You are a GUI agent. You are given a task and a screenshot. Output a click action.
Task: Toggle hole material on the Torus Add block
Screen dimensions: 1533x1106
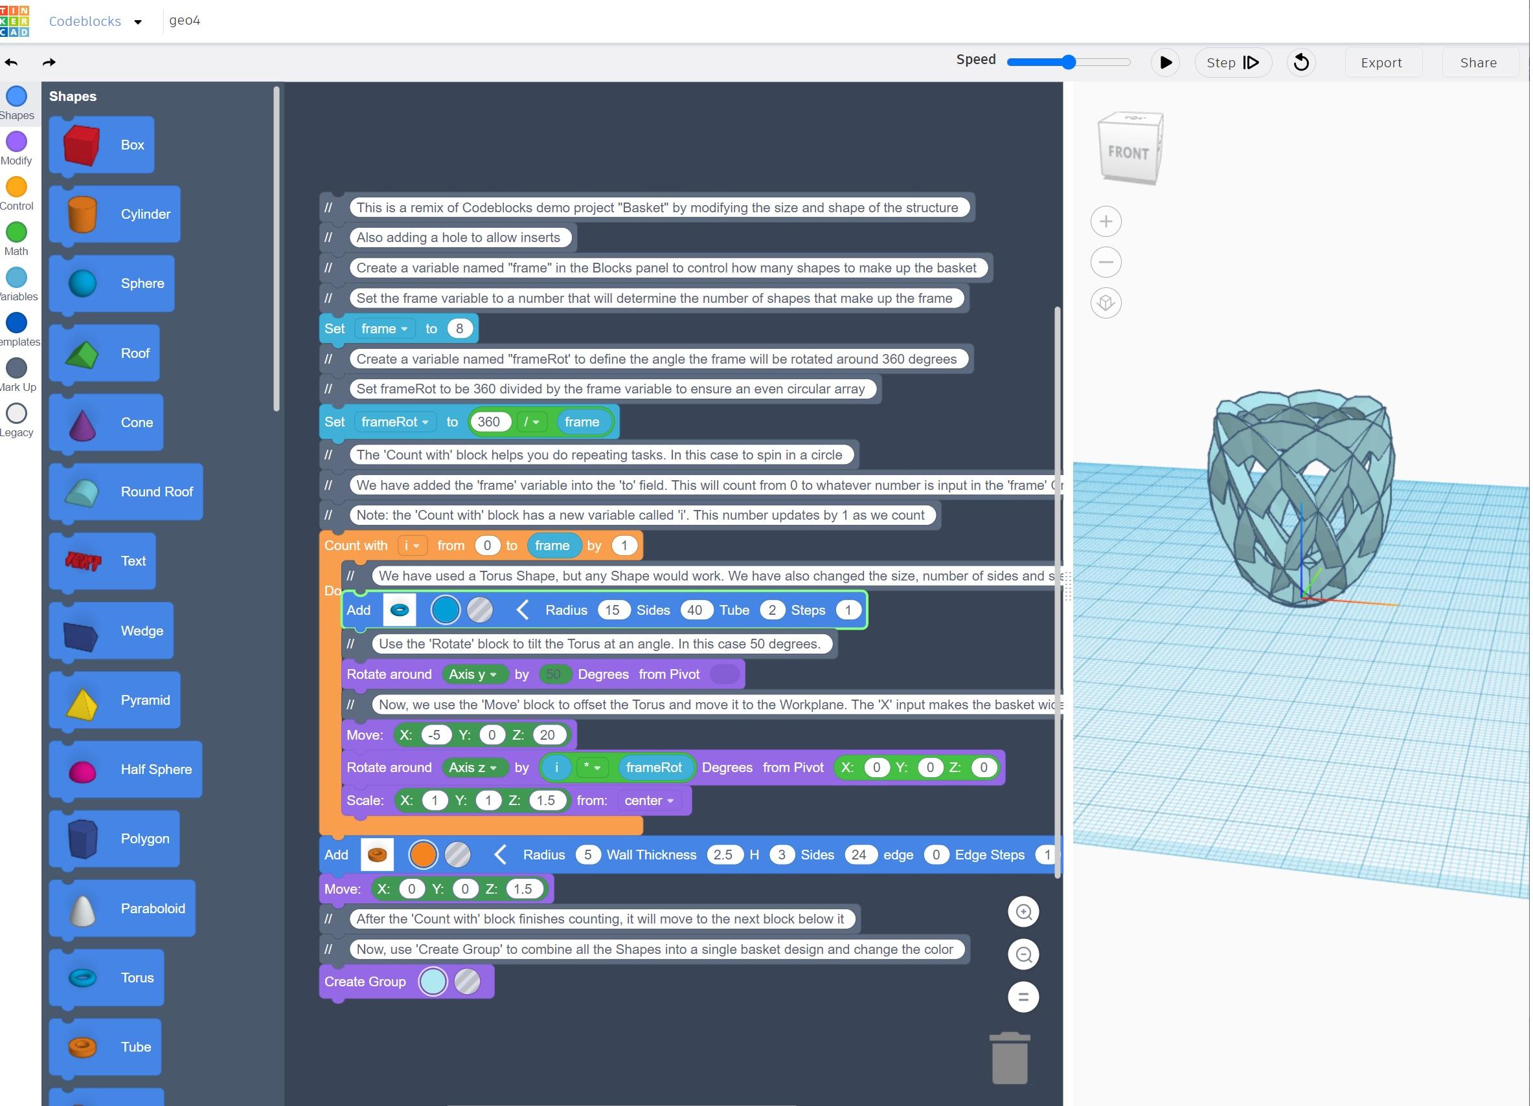pyautogui.click(x=481, y=609)
